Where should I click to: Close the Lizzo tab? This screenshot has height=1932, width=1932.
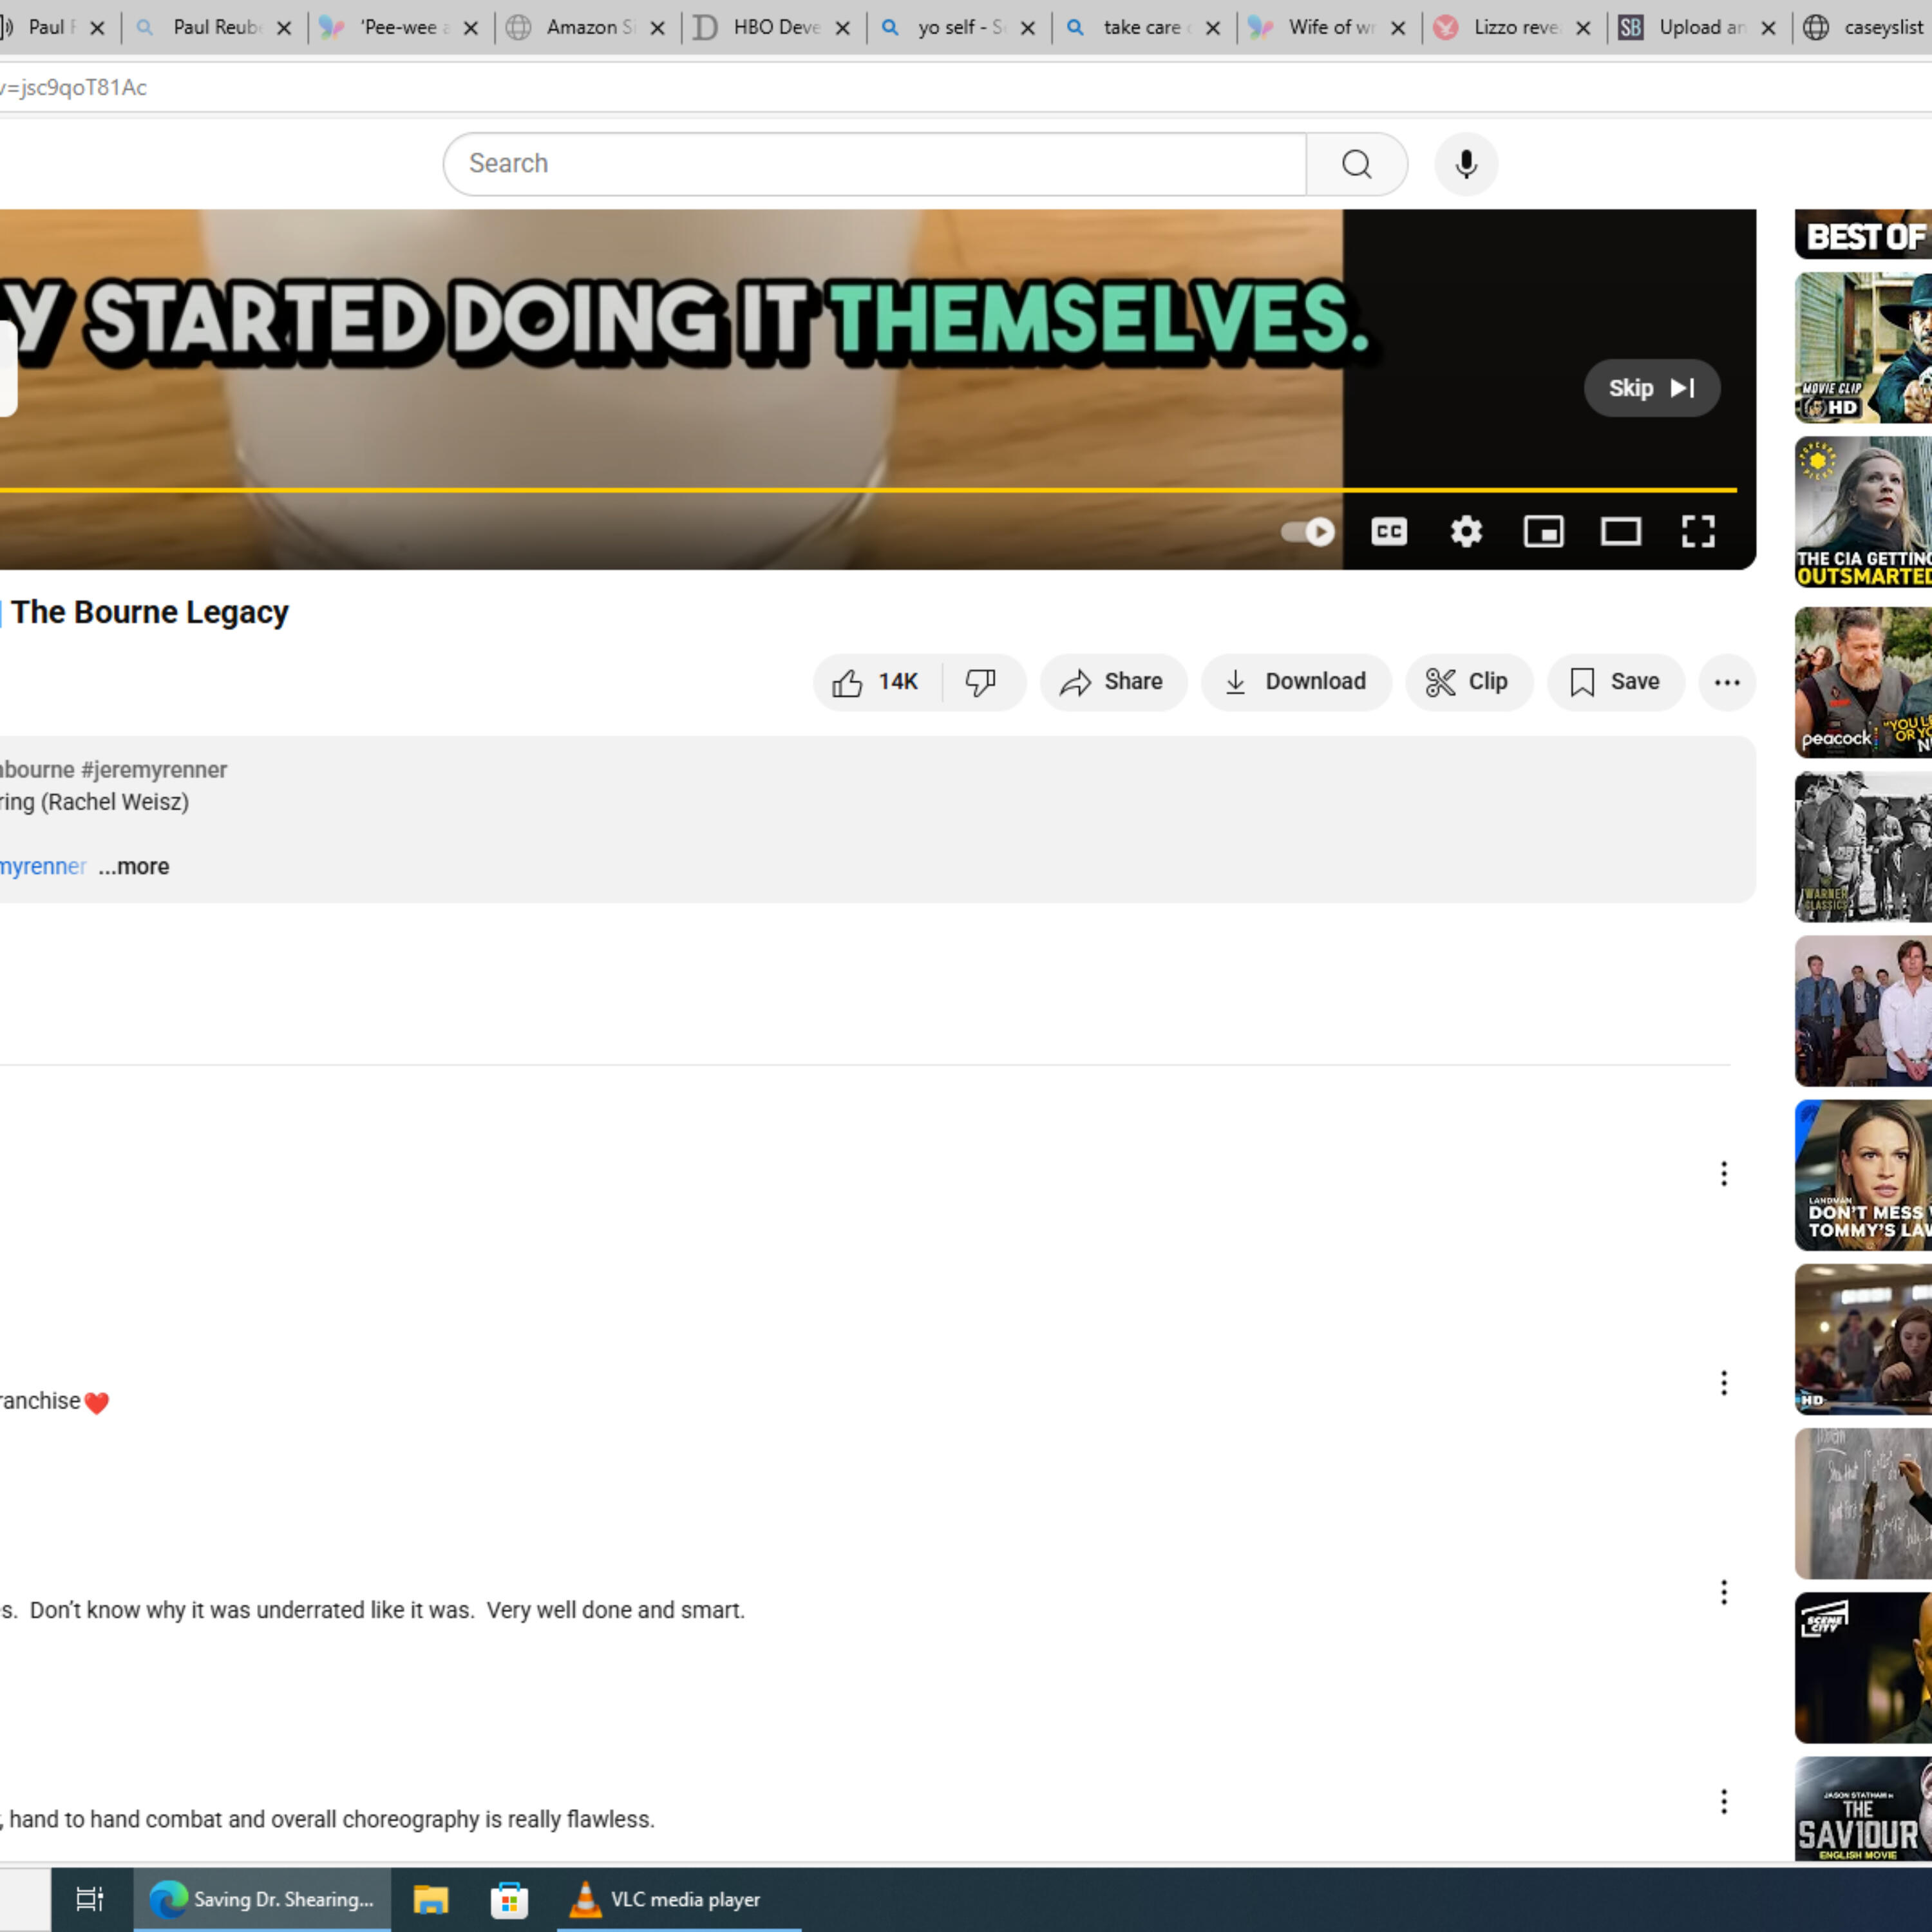(1583, 28)
